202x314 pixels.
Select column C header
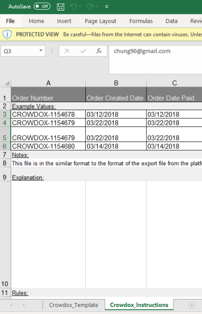click(x=174, y=83)
